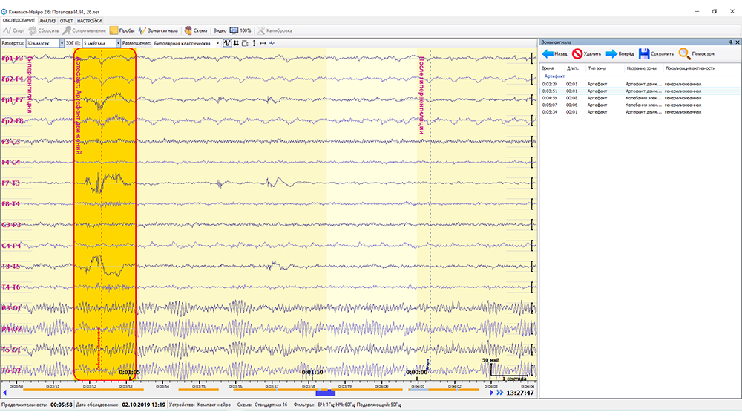Click the Видео monitor icon
This screenshot has height=418, width=742.
tap(234, 30)
